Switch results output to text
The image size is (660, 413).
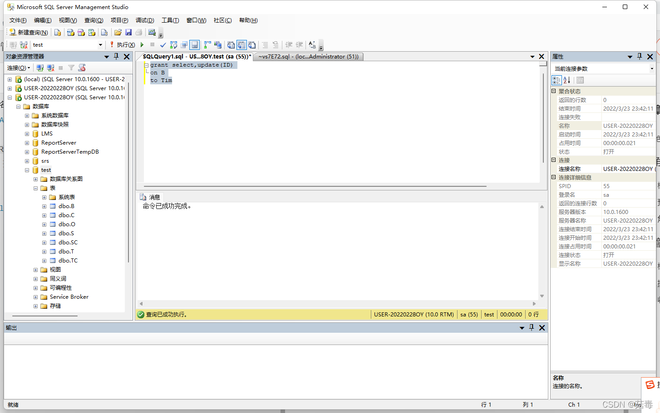pyautogui.click(x=231, y=45)
